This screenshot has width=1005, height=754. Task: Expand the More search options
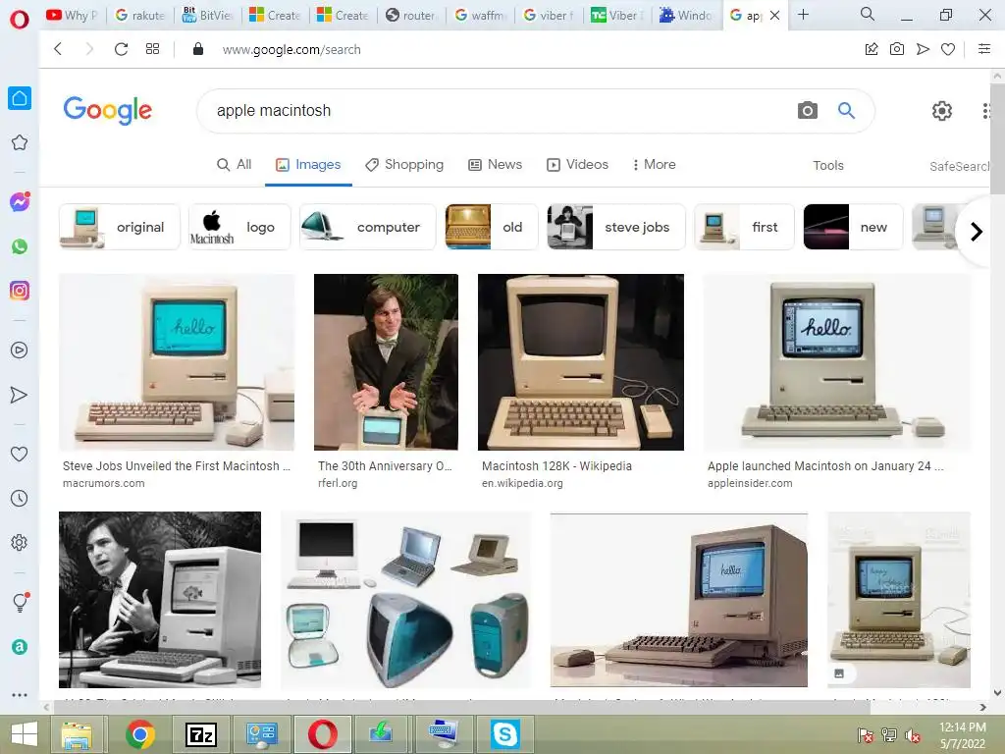pyautogui.click(x=654, y=165)
